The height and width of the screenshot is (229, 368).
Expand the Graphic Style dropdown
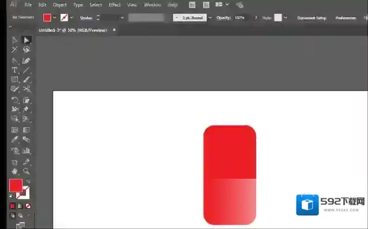tap(286, 18)
